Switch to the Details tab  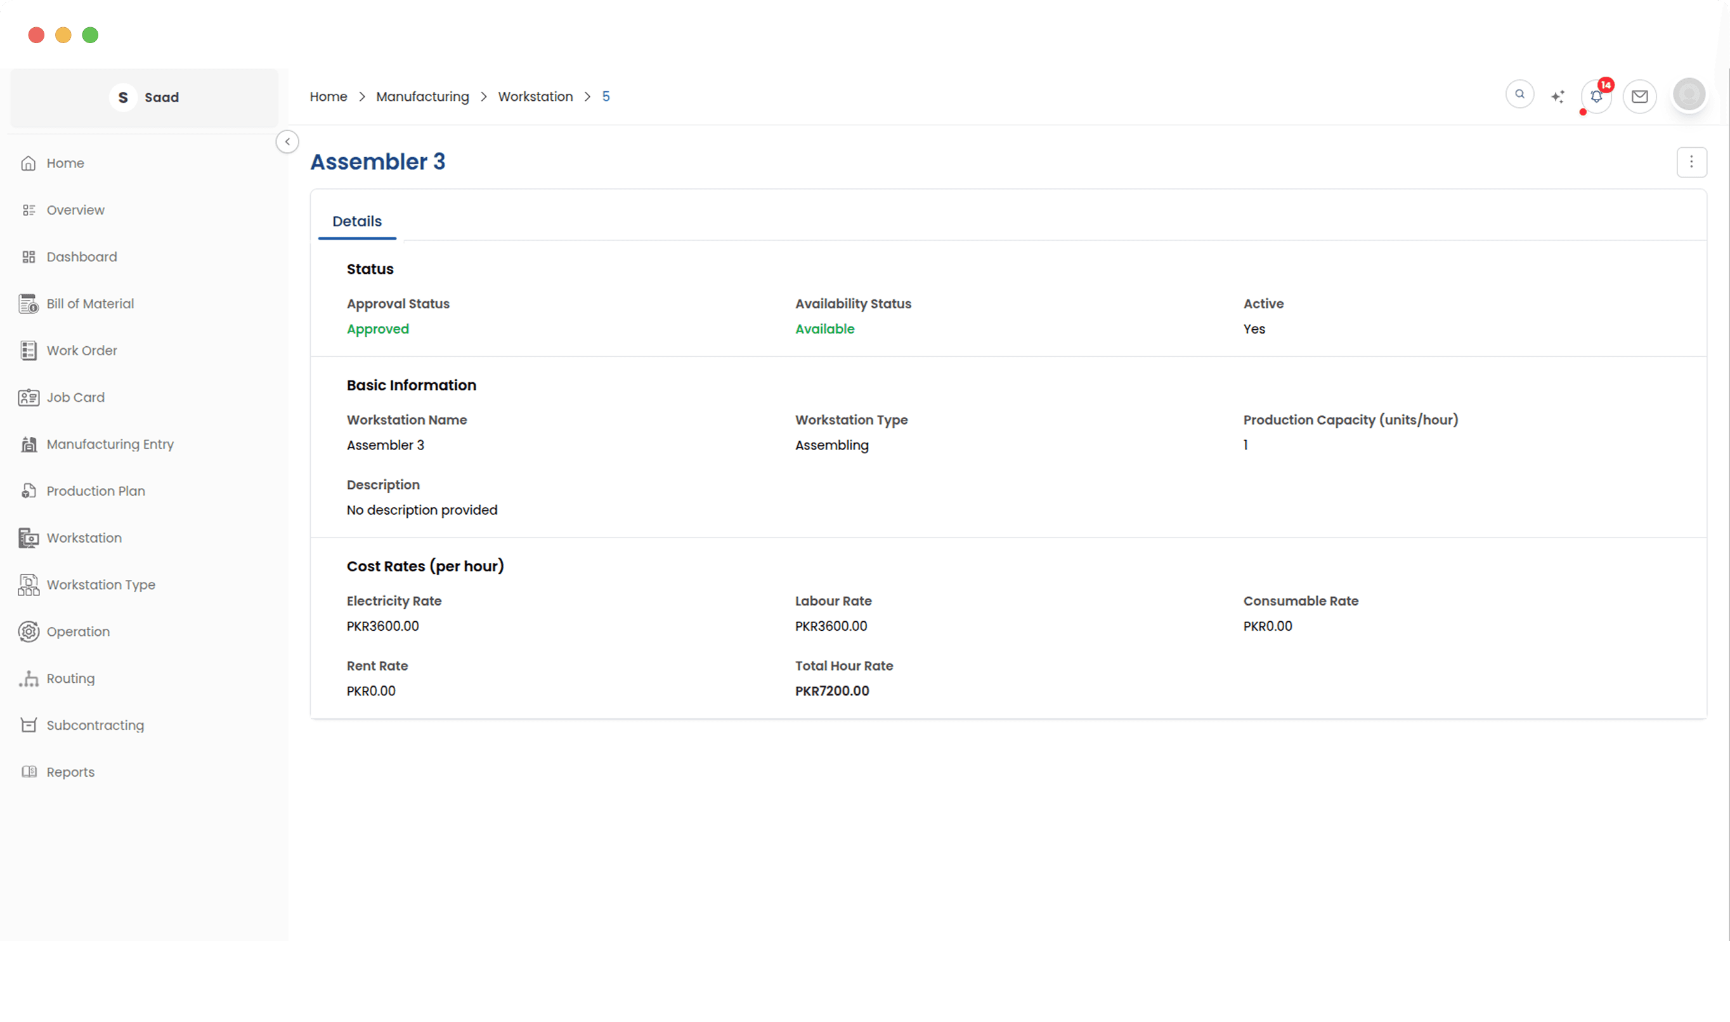click(358, 221)
